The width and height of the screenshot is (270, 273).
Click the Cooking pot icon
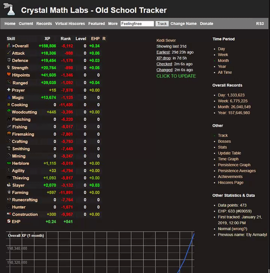point(8,104)
